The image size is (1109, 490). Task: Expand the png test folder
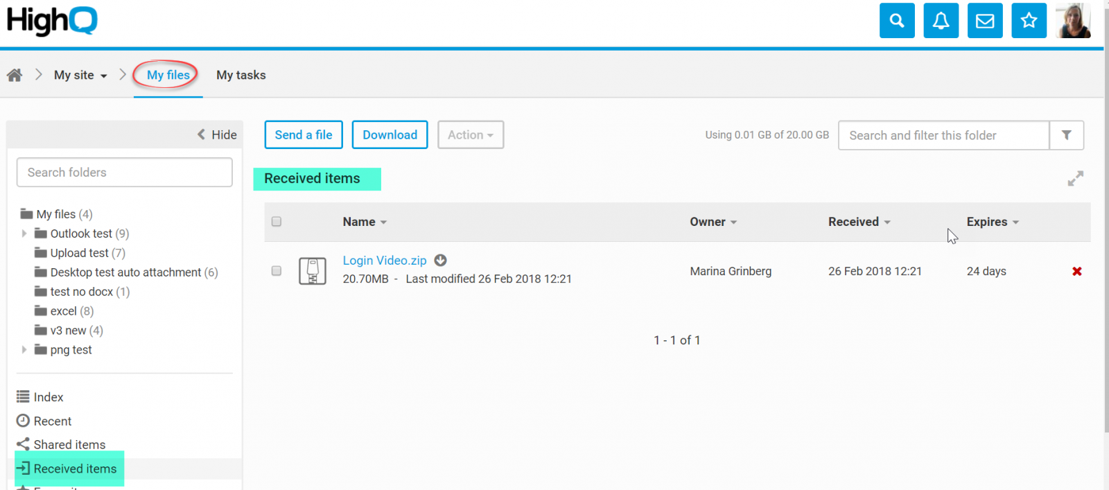pyautogui.click(x=24, y=350)
